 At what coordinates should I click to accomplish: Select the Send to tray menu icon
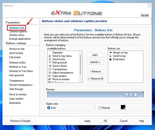coord(50,56)
